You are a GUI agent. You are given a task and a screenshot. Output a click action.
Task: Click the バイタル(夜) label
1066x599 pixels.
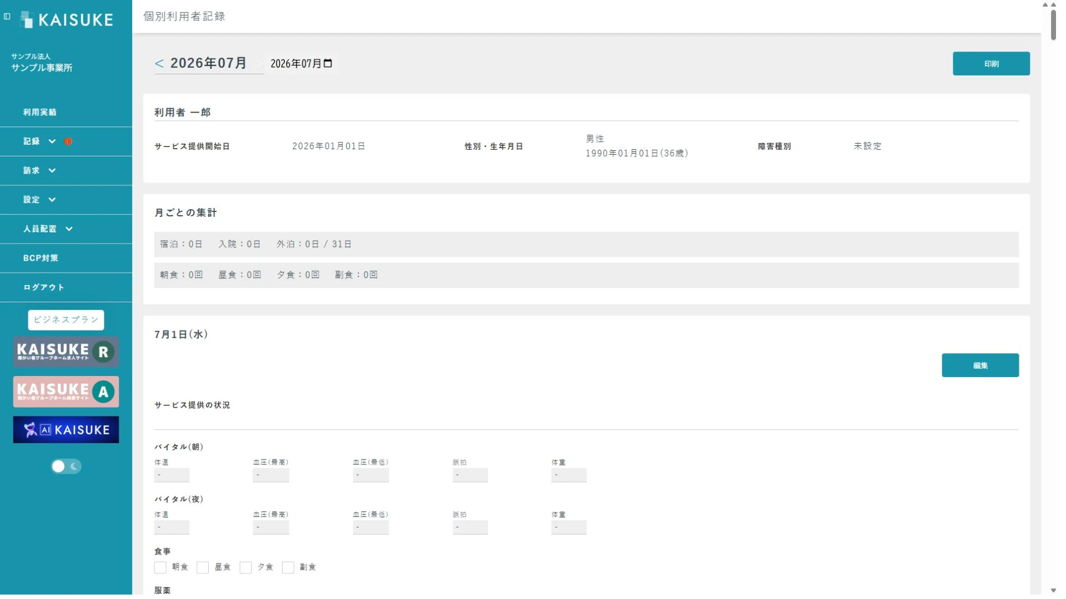pos(179,500)
